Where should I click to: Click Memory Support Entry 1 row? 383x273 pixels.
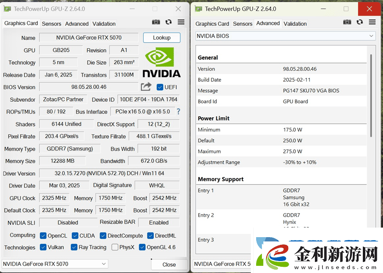[x=281, y=197]
